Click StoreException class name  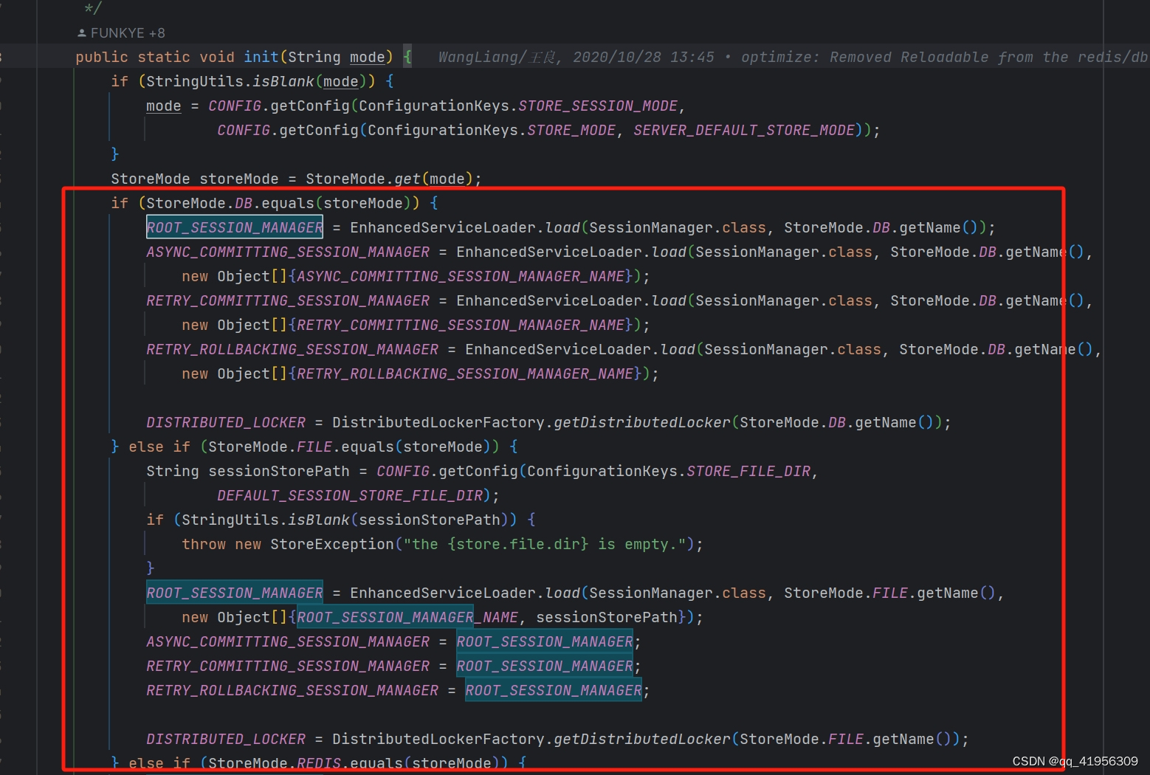(x=332, y=544)
